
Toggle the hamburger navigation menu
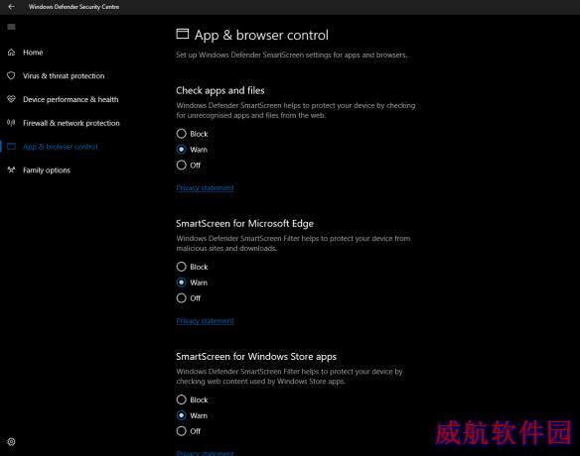pos(12,27)
